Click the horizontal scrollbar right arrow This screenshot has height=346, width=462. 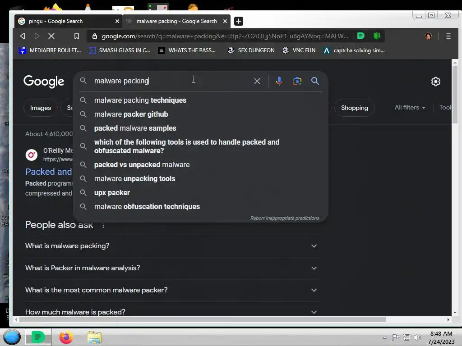448,319
